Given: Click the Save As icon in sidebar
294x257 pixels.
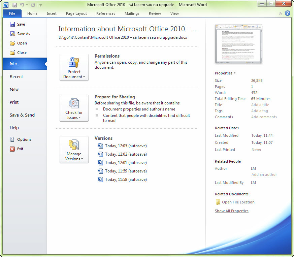Looking at the screenshot, I should (x=12, y=34).
